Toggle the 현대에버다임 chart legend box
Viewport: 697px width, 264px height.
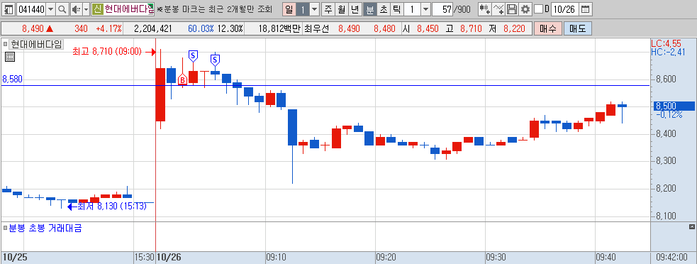pyautogui.click(x=6, y=44)
